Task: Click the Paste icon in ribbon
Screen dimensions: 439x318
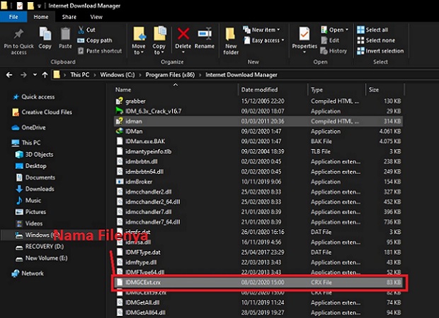Action: [x=65, y=37]
